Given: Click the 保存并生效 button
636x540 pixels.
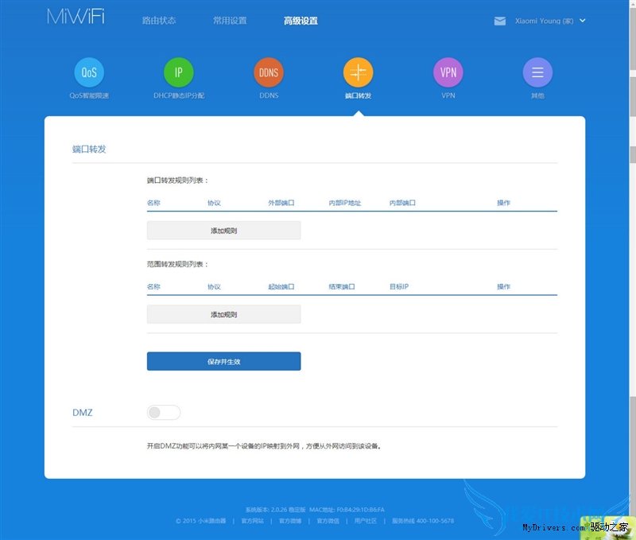Looking at the screenshot, I should pyautogui.click(x=224, y=362).
